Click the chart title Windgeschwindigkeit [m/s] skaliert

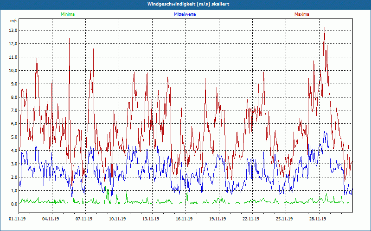click(188, 4)
